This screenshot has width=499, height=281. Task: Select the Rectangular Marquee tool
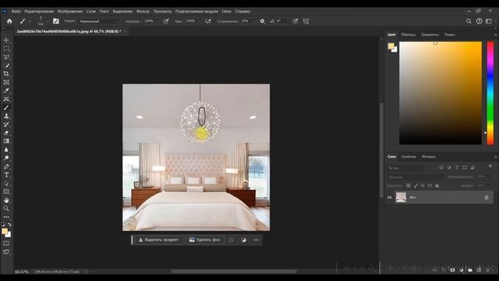6,48
